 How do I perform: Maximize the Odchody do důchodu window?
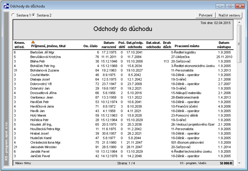(230, 6)
